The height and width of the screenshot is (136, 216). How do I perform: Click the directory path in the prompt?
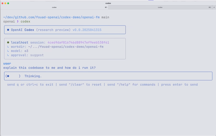pos(51,17)
